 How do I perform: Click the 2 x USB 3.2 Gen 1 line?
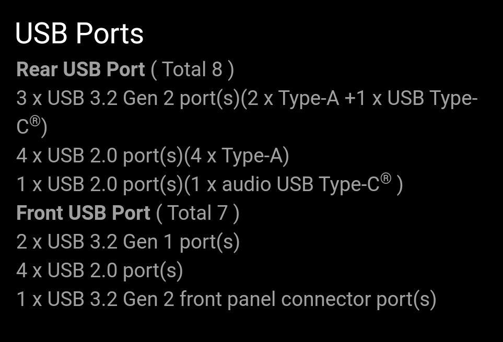point(128,242)
